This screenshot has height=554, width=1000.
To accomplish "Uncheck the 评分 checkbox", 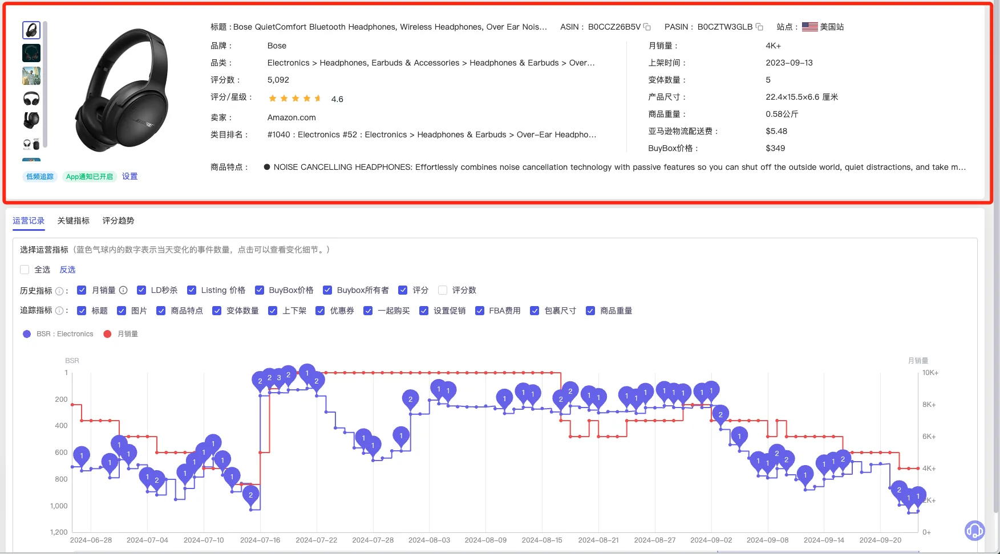I will [x=403, y=290].
